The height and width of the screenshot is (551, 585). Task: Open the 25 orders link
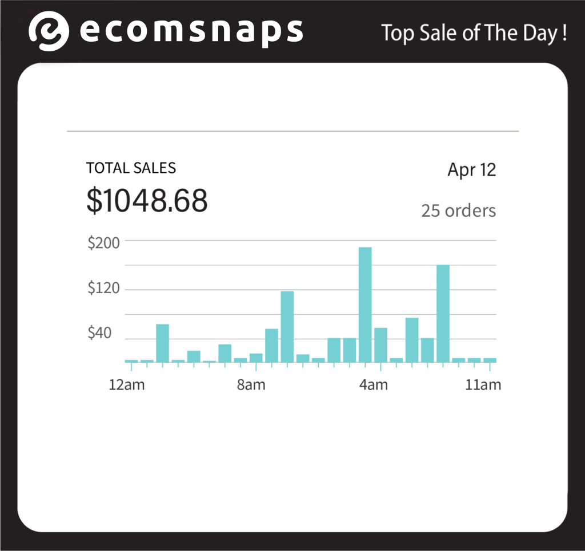click(459, 211)
